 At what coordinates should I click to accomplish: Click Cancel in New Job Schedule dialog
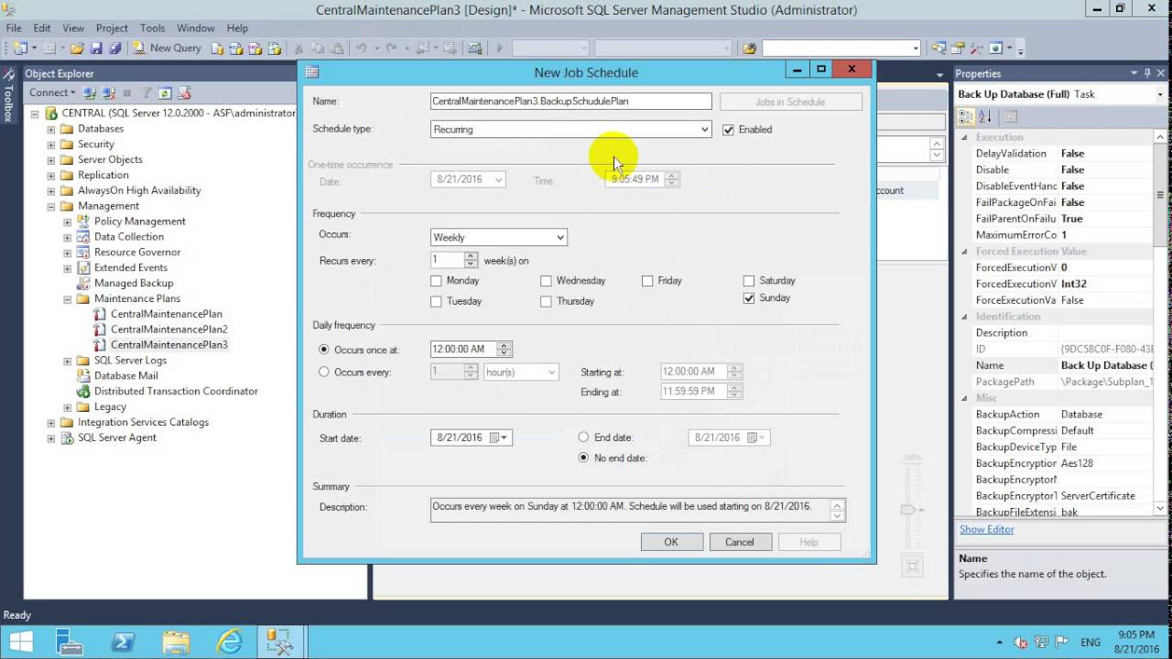click(740, 542)
